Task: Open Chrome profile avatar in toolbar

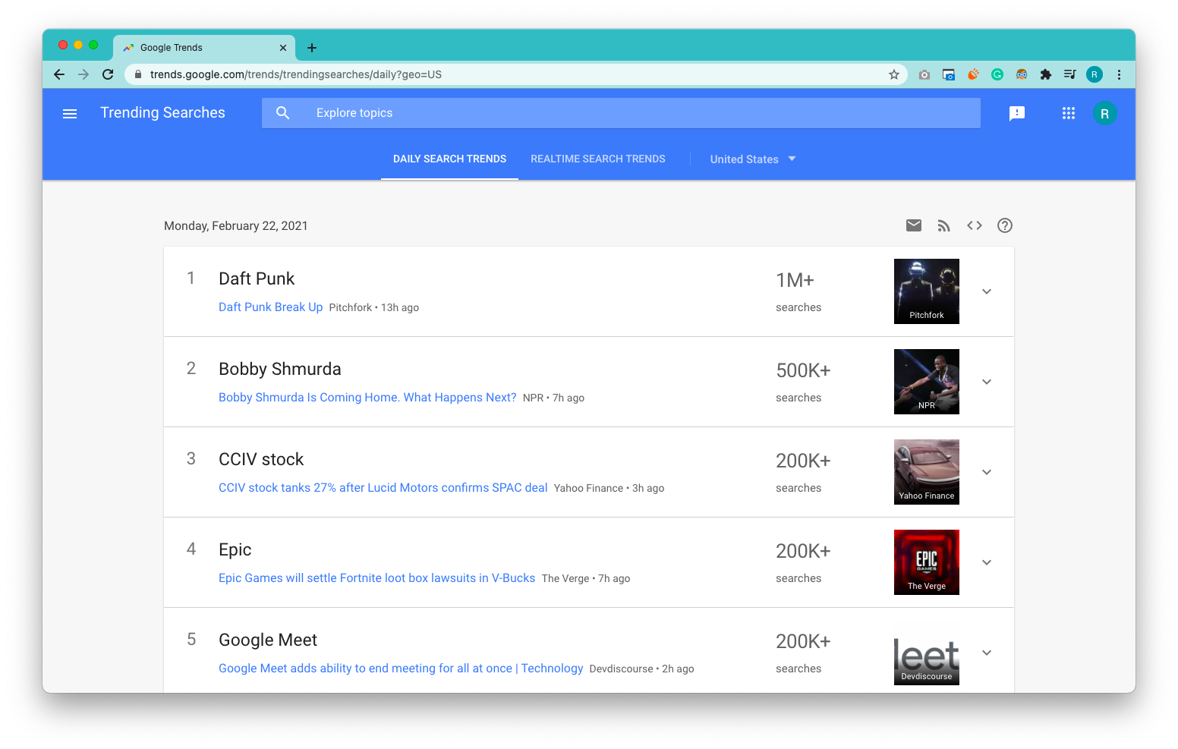Action: 1095,74
